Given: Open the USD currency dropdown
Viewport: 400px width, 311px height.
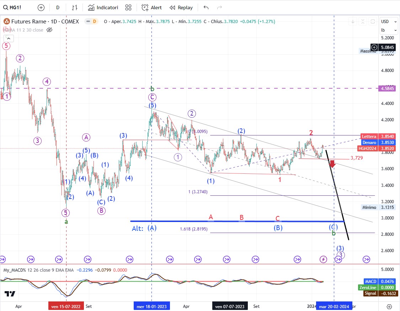Looking at the screenshot, I should pyautogui.click(x=389, y=21).
